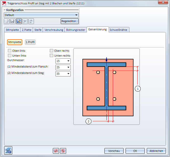The image size is (170, 157).
Task: Open the beam info icon bottom-left
Action: tap(8, 151)
